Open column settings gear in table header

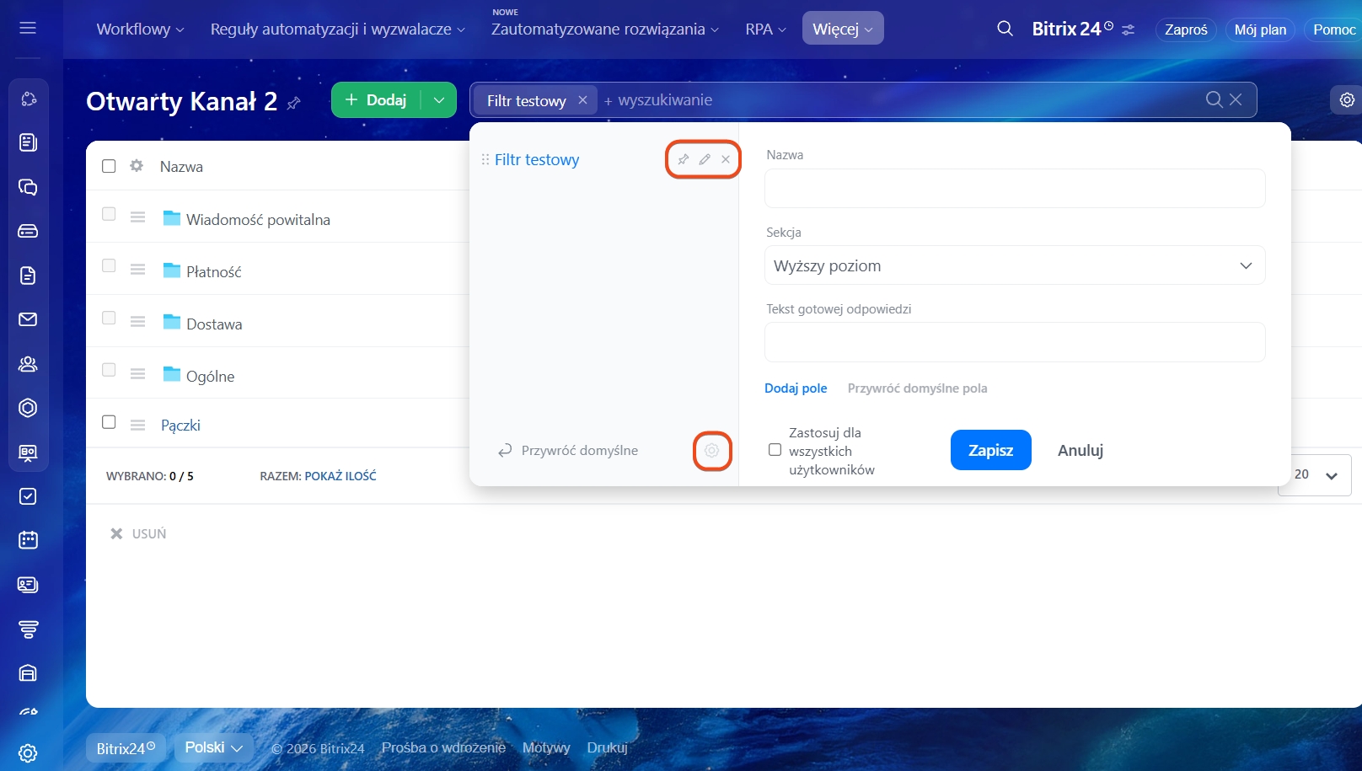click(137, 166)
